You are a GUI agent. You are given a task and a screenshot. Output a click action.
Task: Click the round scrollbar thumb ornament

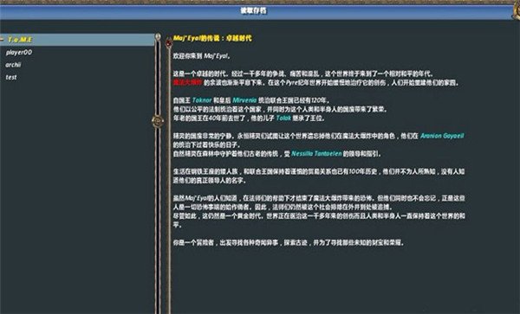[x=158, y=121]
